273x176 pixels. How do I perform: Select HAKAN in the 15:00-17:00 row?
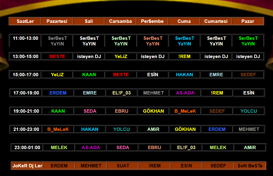coord(184,75)
